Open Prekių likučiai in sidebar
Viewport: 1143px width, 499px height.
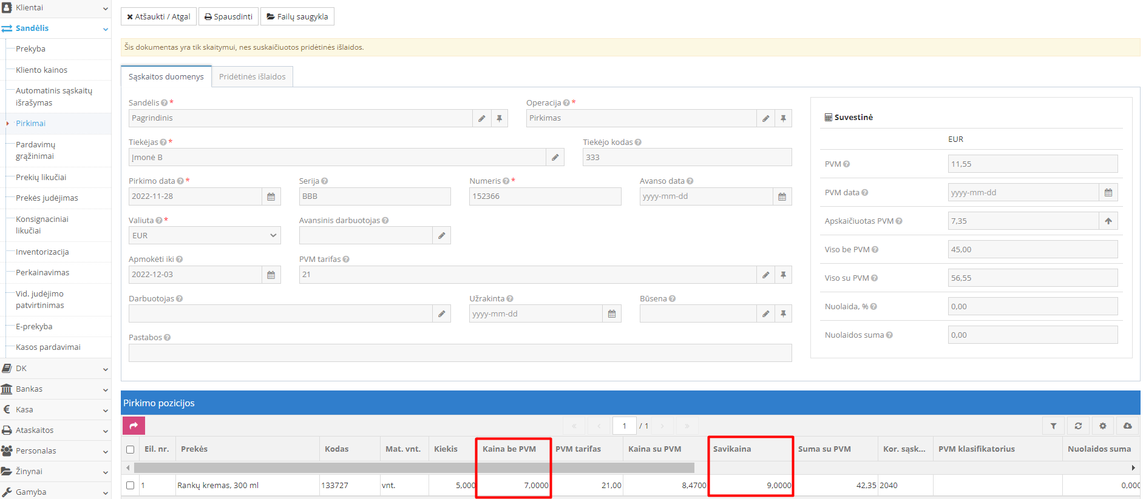coord(41,178)
